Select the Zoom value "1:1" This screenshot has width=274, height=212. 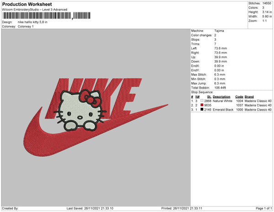click(264, 21)
